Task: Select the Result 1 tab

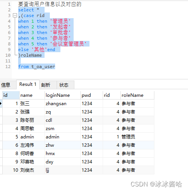Action: pyautogui.click(x=28, y=84)
